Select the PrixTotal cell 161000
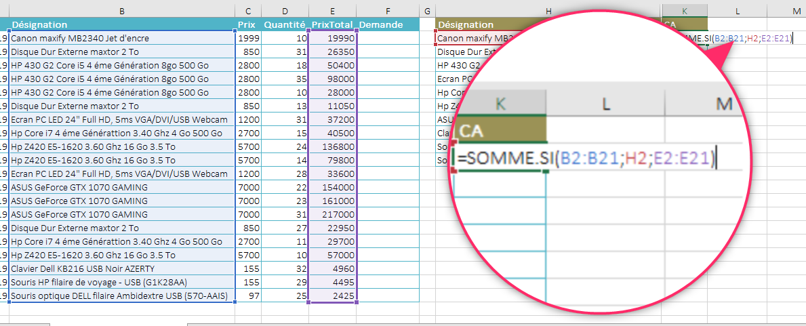Image resolution: width=806 pixels, height=326 pixels. (333, 201)
